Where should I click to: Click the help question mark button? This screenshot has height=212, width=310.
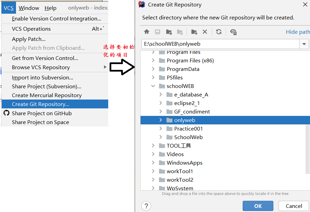pos(146,206)
